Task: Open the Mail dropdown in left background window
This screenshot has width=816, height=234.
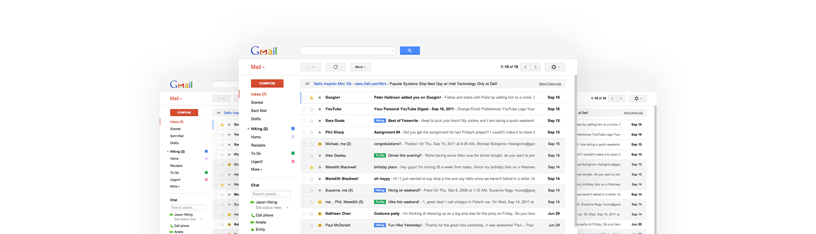Action: click(x=176, y=99)
